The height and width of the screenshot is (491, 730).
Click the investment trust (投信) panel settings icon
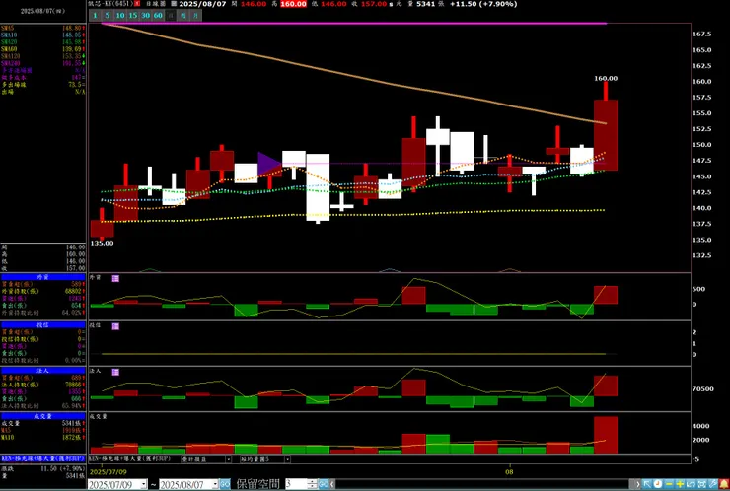click(115, 326)
